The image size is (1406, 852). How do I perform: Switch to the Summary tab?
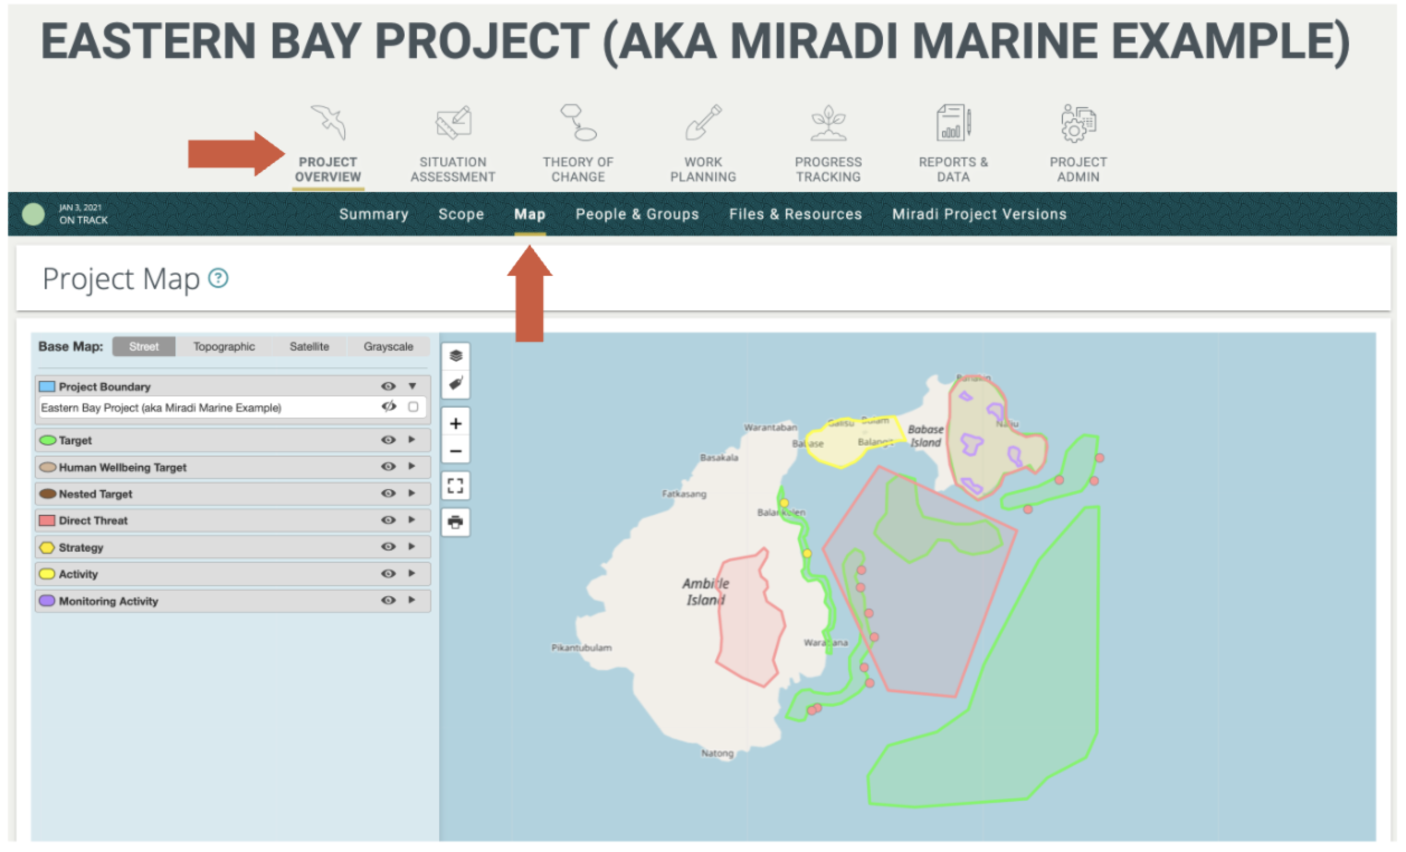(x=374, y=214)
